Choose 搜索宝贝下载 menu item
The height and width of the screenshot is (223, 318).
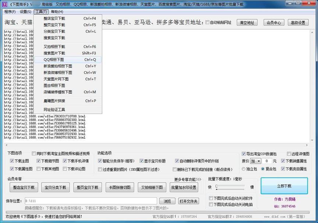[68, 38]
